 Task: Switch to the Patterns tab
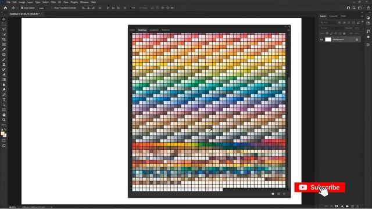coord(166,30)
